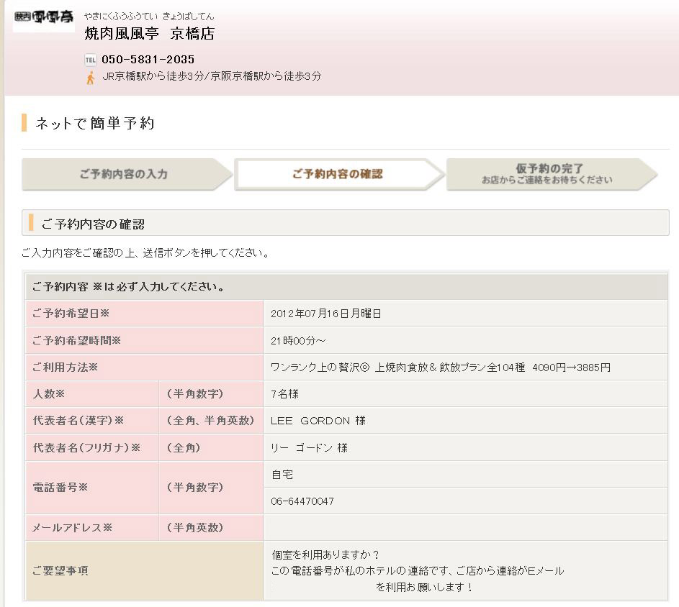The height and width of the screenshot is (607, 679).
Task: Click the orange marker in ご予約内容の確認 section header
Action: click(31, 224)
